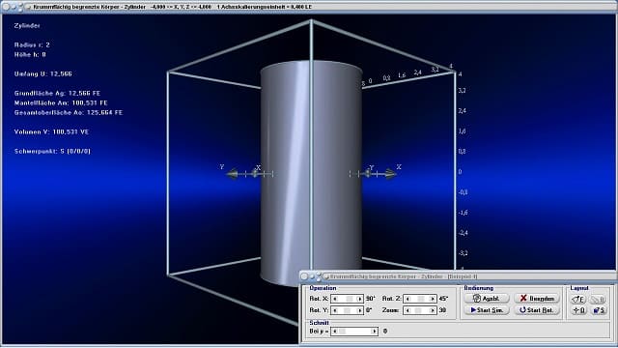618x348 pixels.
Task: Click the 0 layout icon button
Action: pos(578,310)
